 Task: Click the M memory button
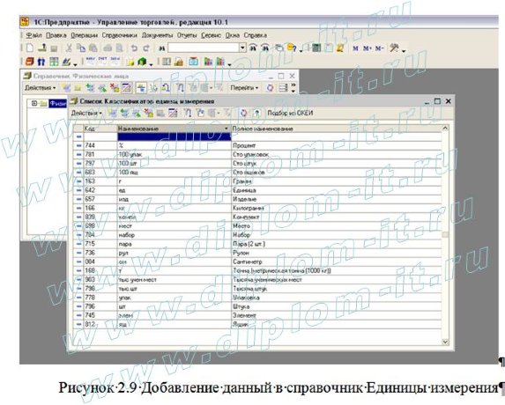point(355,48)
